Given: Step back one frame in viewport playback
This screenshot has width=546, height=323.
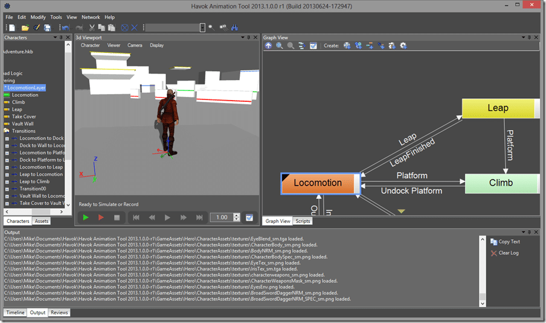Looking at the screenshot, I should pyautogui.click(x=152, y=218).
